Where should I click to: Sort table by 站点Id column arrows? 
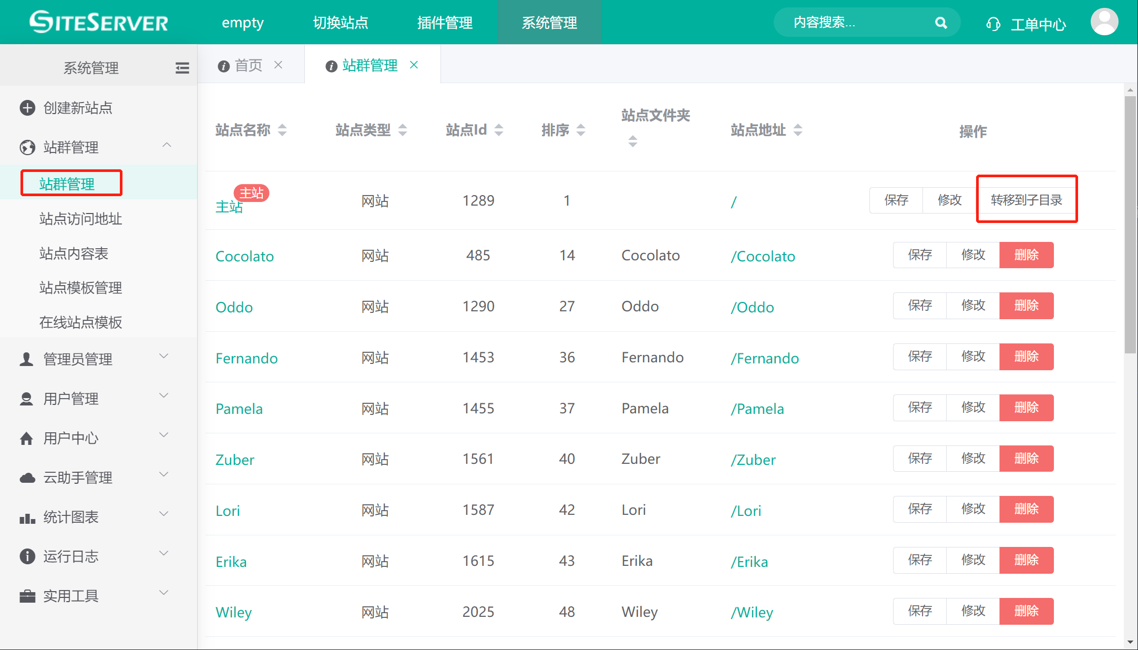pyautogui.click(x=499, y=130)
